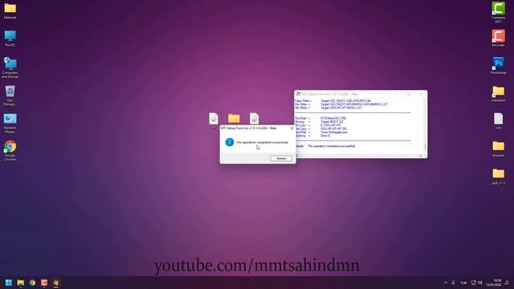514x289 pixels.
Task: Maximize the NTS Setup log window
Action: point(409,94)
